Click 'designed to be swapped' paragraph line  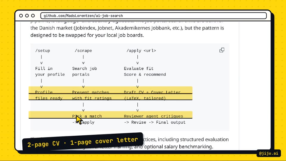click(87, 35)
